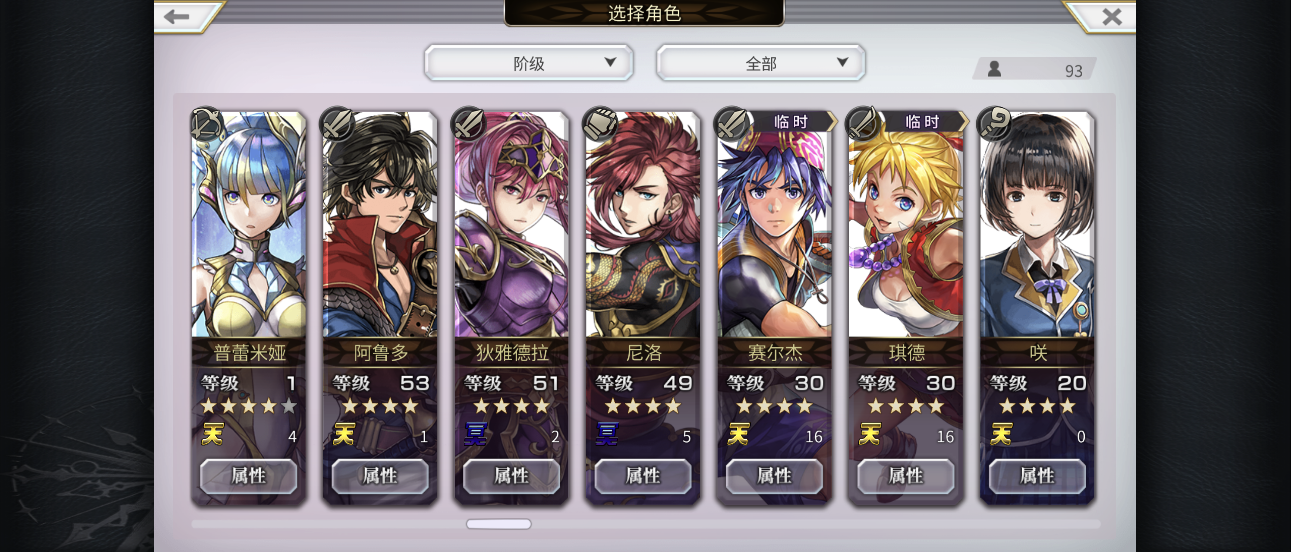Click the arrow on 全部 dropdown
This screenshot has height=552, width=1291.
coord(842,62)
